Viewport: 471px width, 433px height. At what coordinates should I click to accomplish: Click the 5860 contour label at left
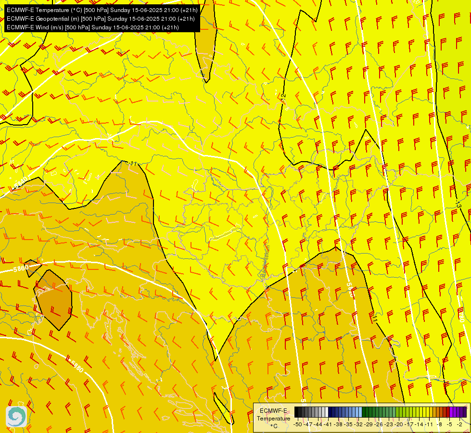pyautogui.click(x=21, y=268)
